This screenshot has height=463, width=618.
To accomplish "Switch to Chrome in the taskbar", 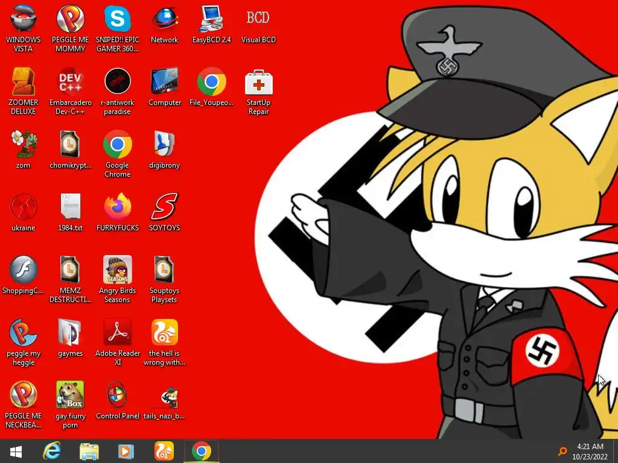I will [202, 451].
